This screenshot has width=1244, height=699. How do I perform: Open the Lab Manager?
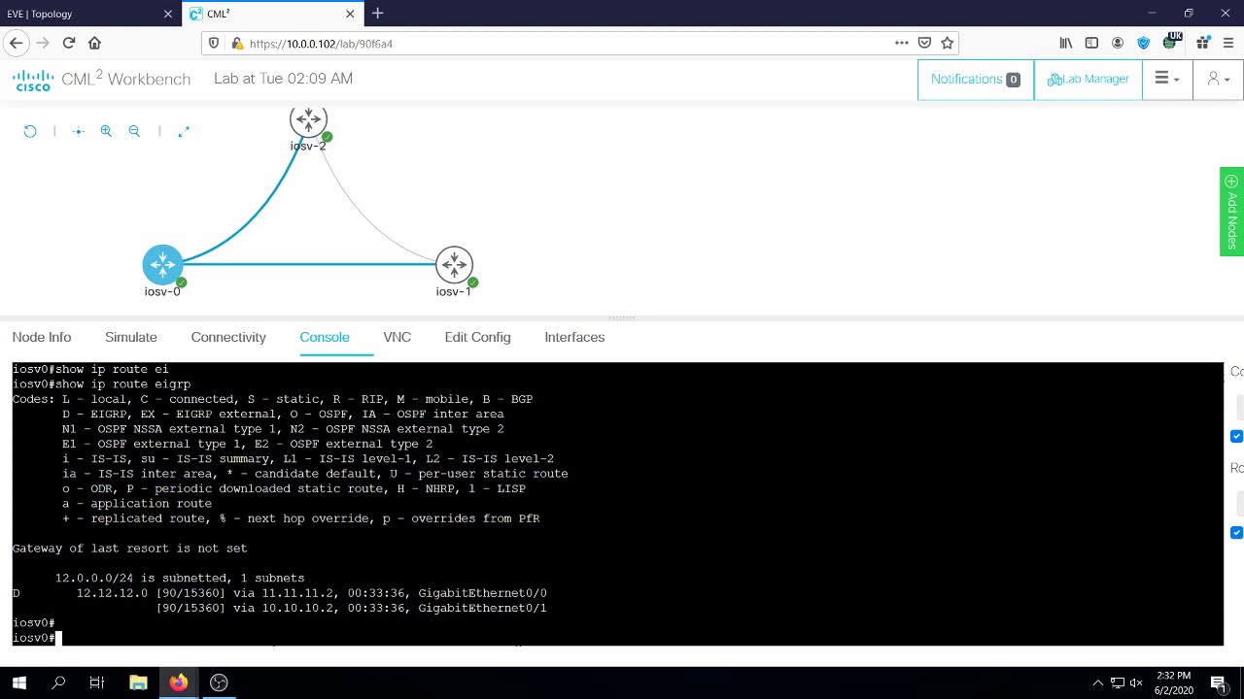(x=1088, y=80)
